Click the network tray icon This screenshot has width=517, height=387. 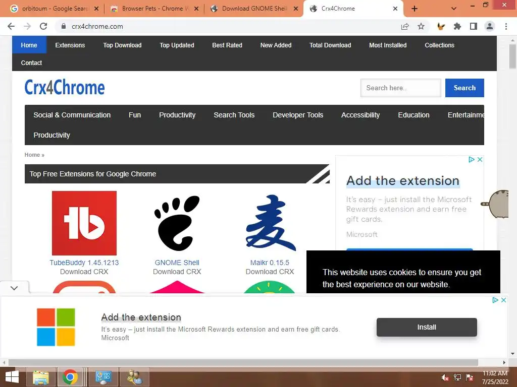click(457, 377)
